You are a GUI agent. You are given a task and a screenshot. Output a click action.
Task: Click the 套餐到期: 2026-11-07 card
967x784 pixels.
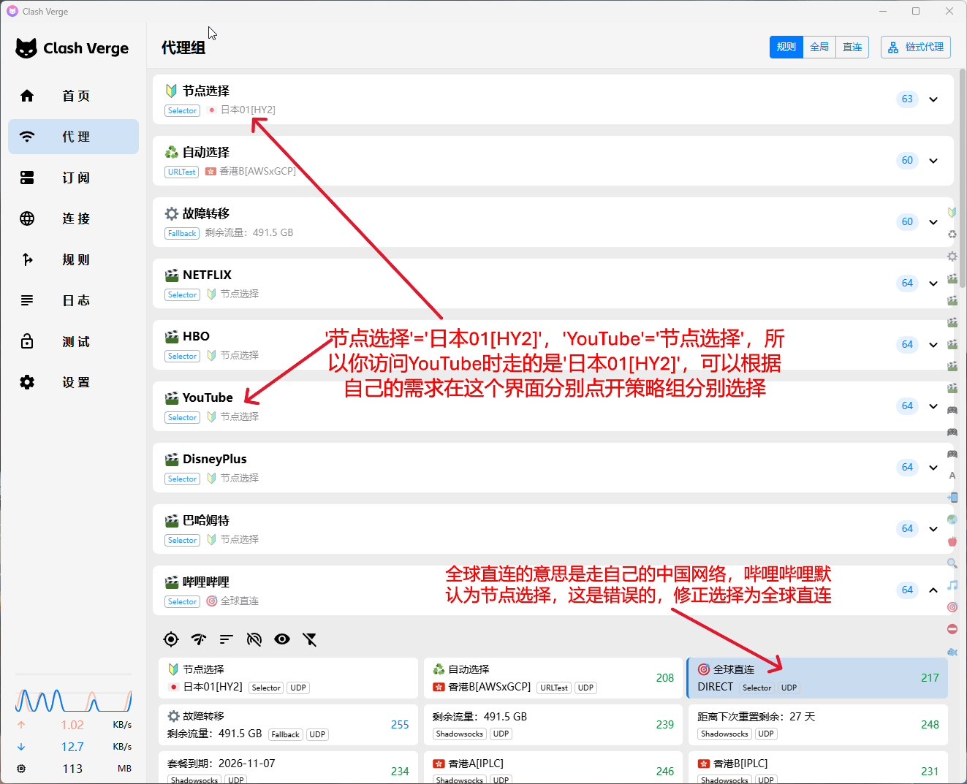(288, 767)
